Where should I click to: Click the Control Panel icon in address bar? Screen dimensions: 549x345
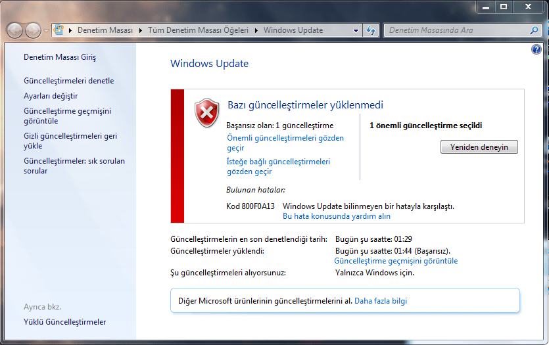coord(59,30)
